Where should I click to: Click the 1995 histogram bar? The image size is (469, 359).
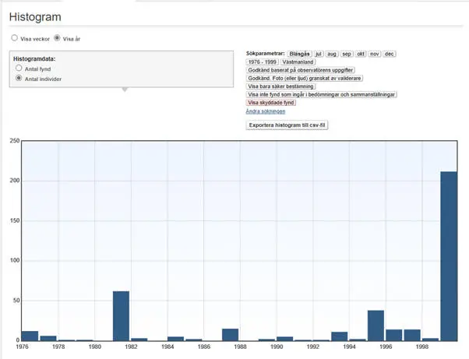tap(376, 325)
